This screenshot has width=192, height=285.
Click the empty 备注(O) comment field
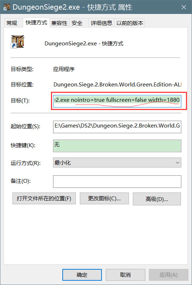(117, 181)
